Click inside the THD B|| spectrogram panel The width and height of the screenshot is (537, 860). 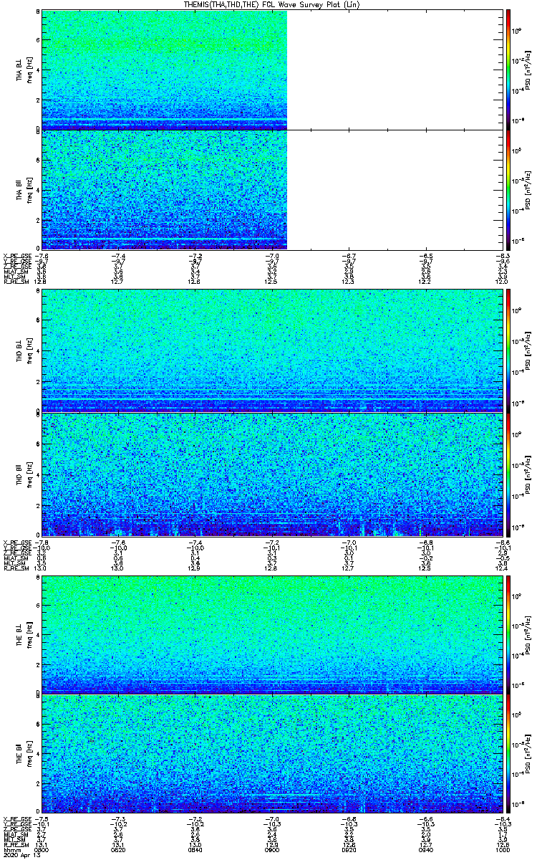point(271,474)
